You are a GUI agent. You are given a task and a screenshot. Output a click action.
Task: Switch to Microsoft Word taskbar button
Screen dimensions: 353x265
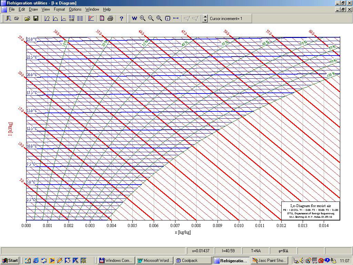(x=155, y=261)
